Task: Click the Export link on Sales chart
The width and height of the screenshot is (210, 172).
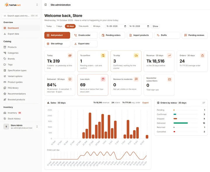Action: point(146,103)
